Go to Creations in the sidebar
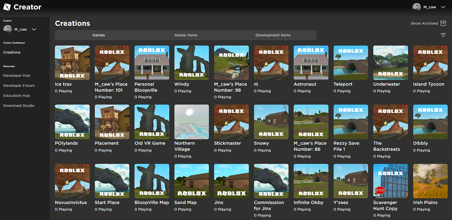Viewport: 452px width, 220px height. click(11, 52)
